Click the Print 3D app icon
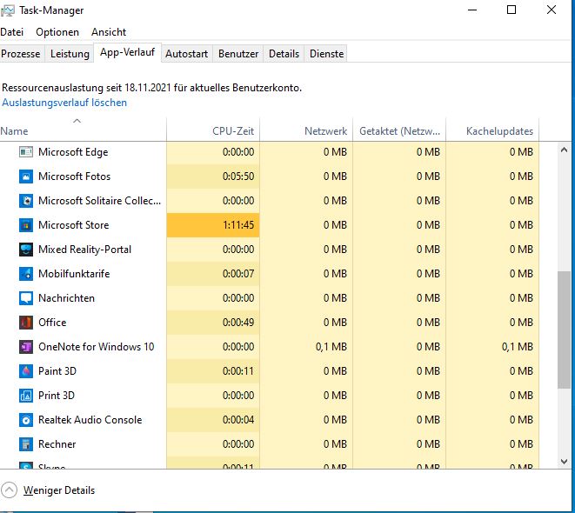This screenshot has width=575, height=513. click(26, 396)
